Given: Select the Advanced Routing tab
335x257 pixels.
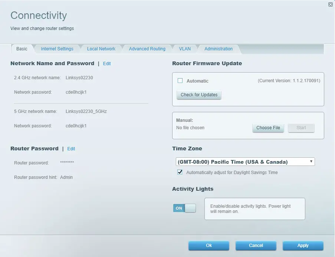Looking at the screenshot, I should [x=147, y=49].
